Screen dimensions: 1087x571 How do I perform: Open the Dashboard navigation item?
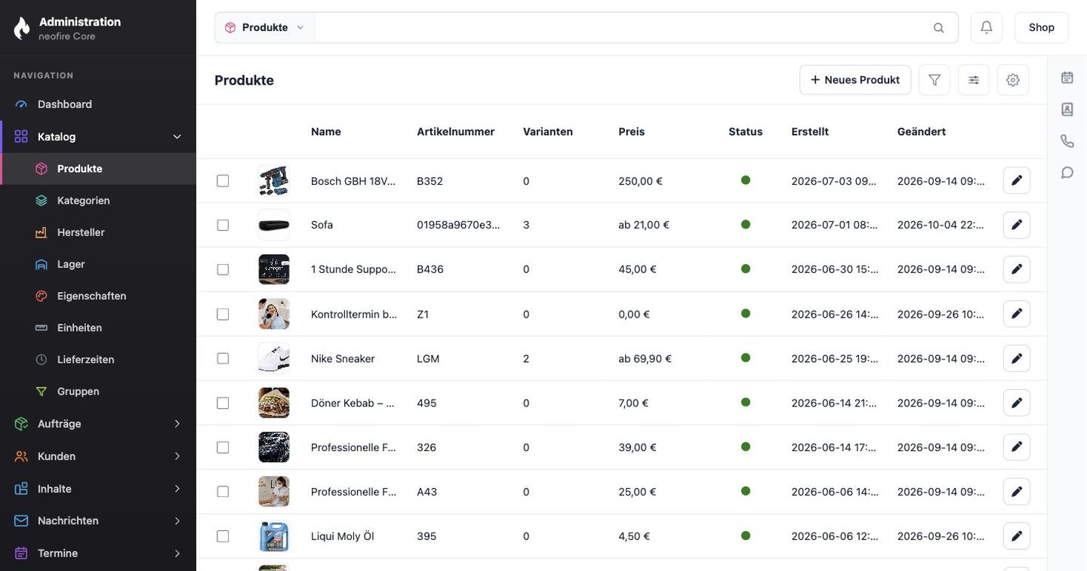(x=98, y=104)
